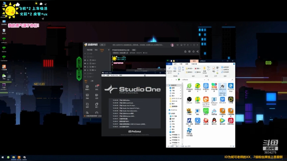Open the Studio One 帮助 menu
287x161 pixels.
point(121,75)
